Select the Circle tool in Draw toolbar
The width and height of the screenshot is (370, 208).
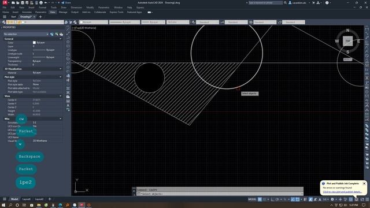point(68,54)
